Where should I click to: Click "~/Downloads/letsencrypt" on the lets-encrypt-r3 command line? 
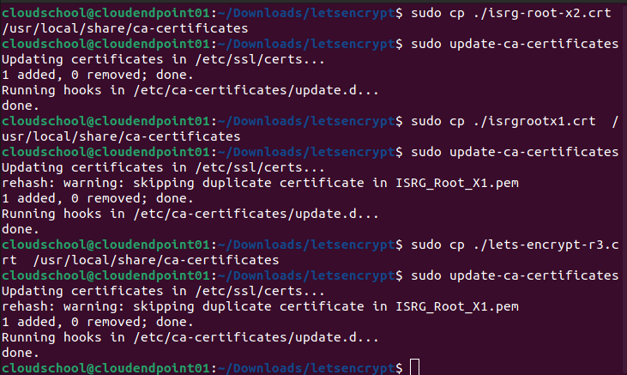(x=306, y=245)
